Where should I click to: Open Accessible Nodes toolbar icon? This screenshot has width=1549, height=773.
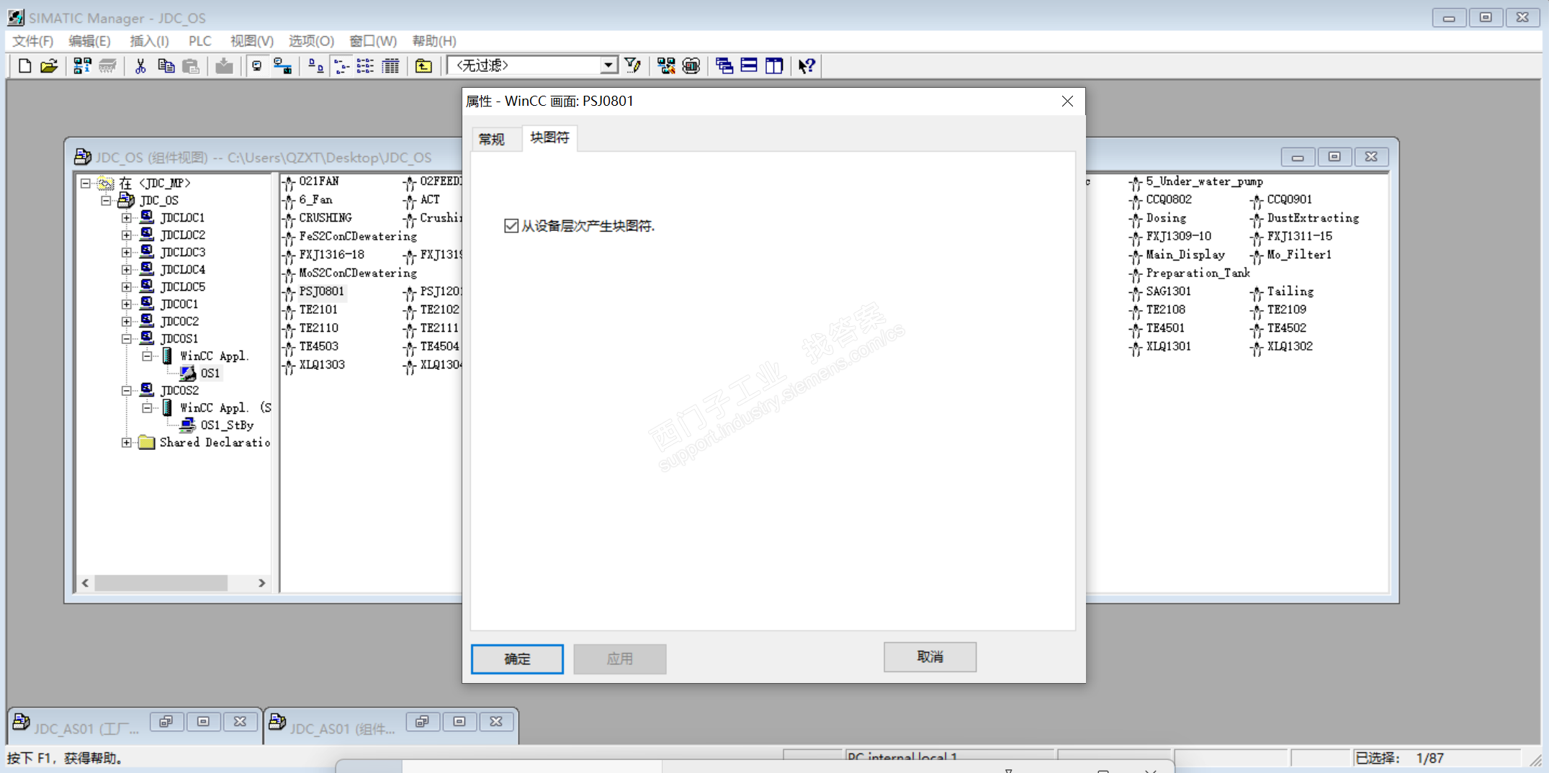point(82,66)
